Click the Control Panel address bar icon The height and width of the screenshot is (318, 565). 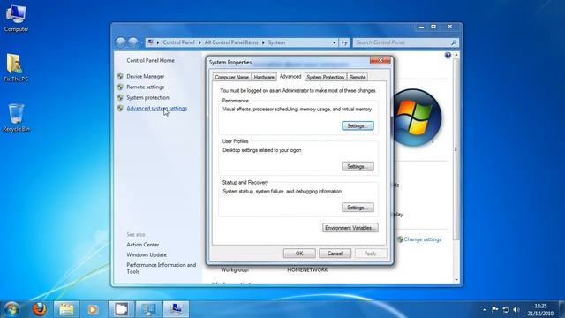pyautogui.click(x=151, y=42)
